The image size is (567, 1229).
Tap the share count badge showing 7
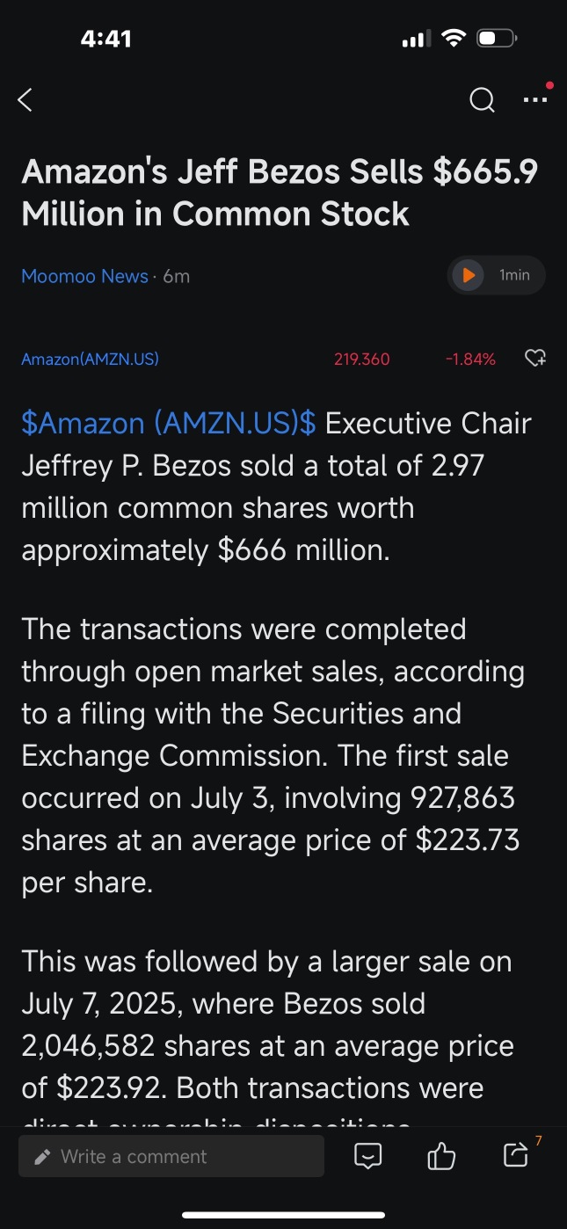pyautogui.click(x=538, y=1141)
